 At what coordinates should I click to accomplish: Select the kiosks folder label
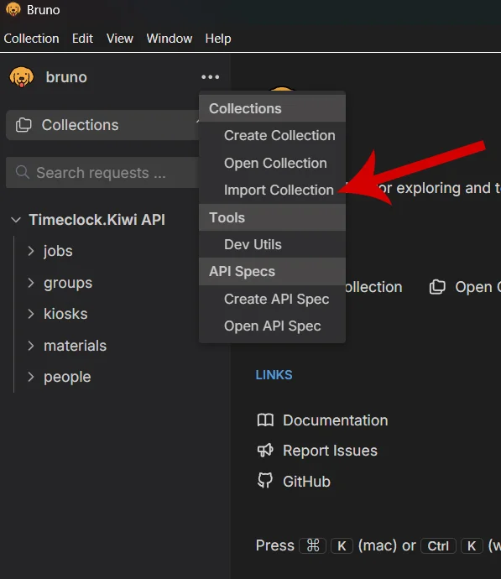(65, 314)
